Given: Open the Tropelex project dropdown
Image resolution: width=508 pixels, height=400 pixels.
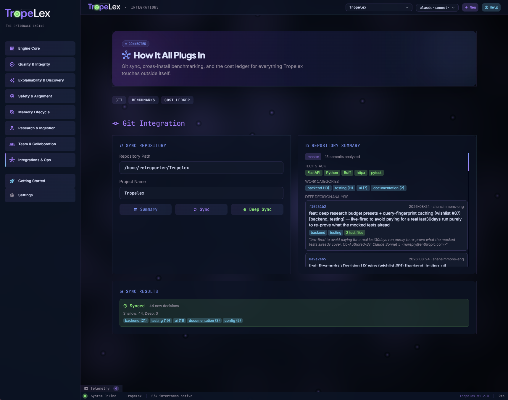Looking at the screenshot, I should tap(379, 7).
